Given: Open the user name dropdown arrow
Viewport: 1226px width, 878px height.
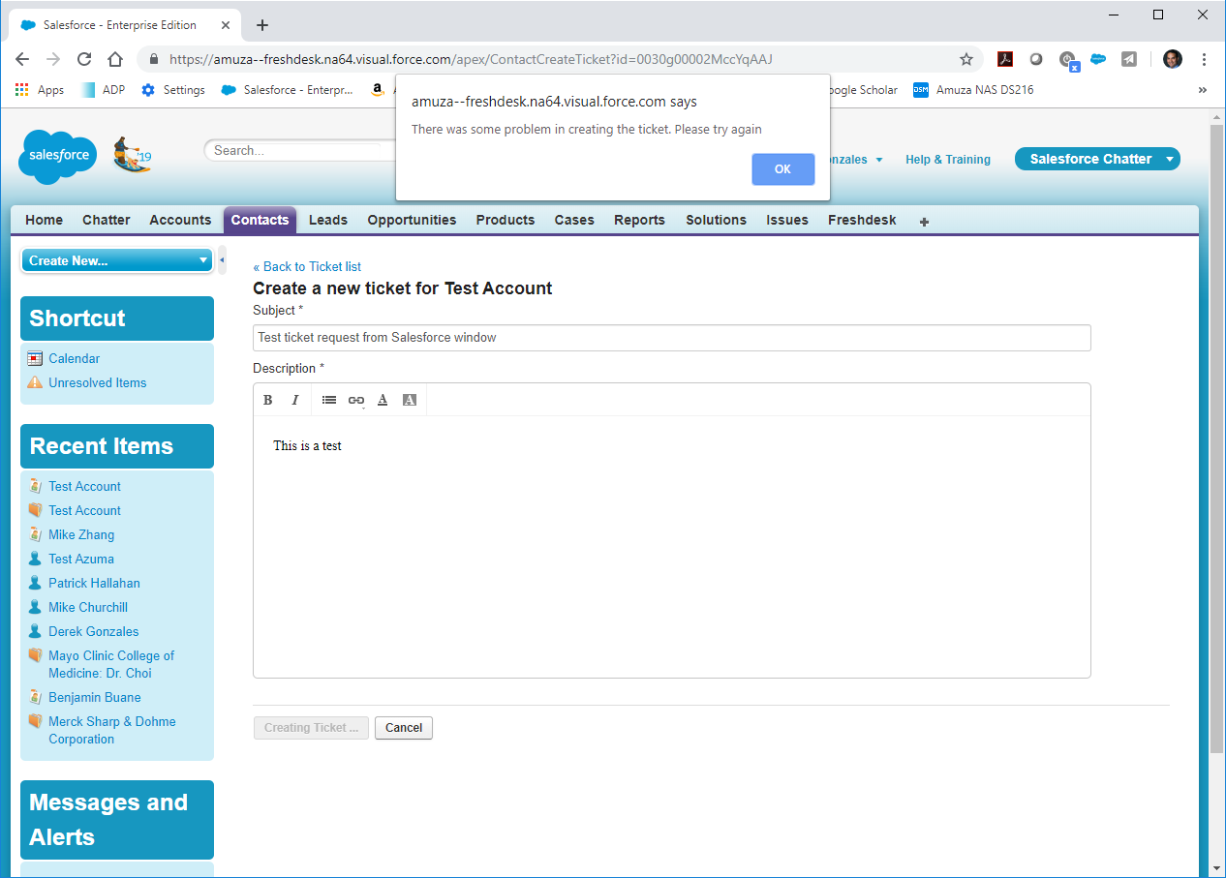Looking at the screenshot, I should point(879,160).
